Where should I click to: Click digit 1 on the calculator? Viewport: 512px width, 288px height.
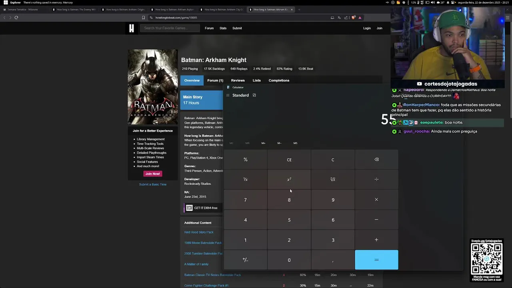(x=246, y=240)
